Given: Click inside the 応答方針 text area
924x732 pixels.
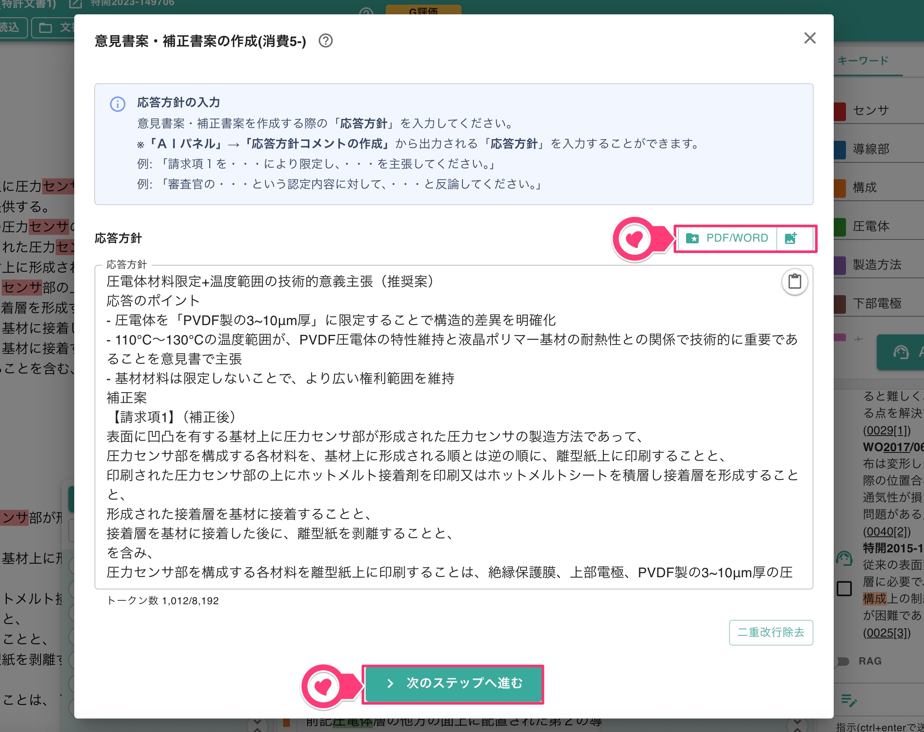Looking at the screenshot, I should [454, 427].
